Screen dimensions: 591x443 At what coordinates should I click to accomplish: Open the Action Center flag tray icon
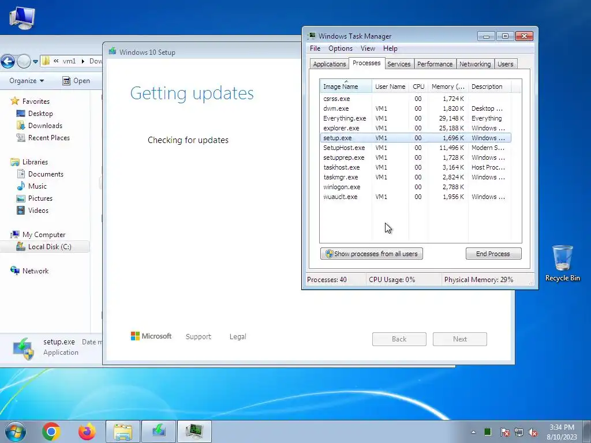[x=505, y=432]
